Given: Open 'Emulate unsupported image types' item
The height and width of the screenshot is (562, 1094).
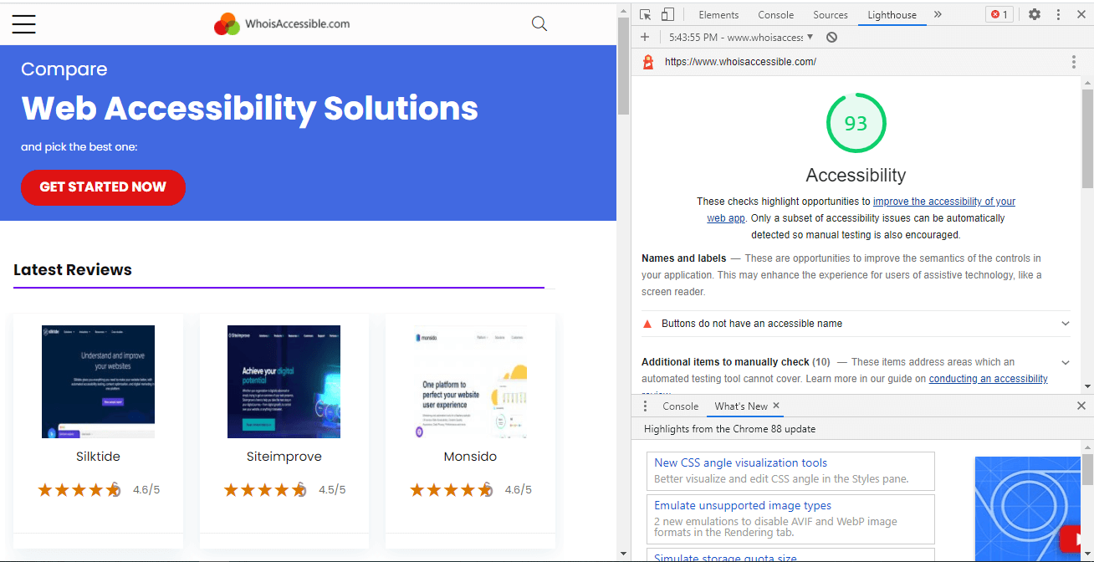Looking at the screenshot, I should point(790,519).
